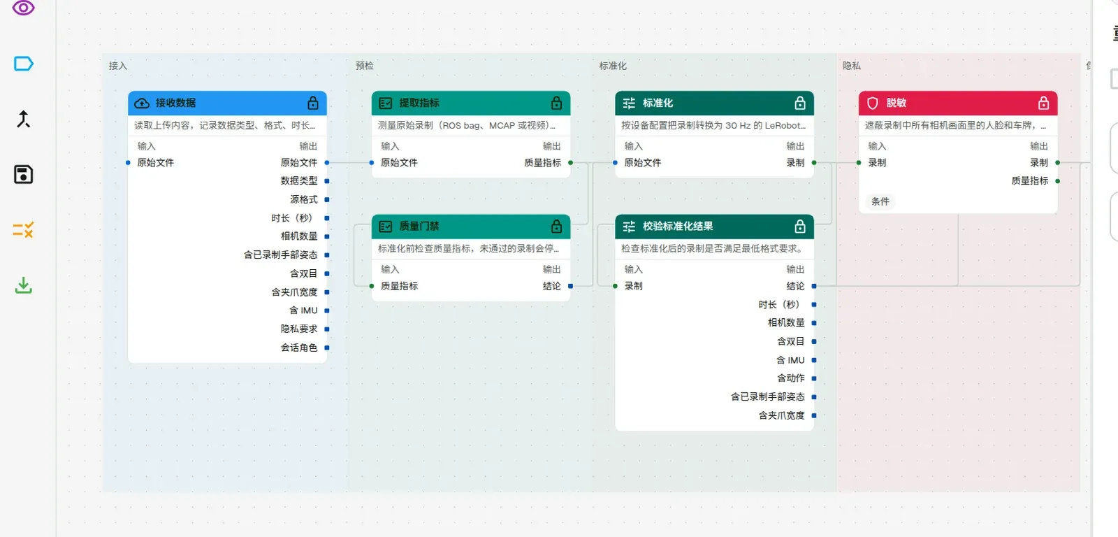
Task: Click the 质量门禁 description text
Action: (468, 249)
